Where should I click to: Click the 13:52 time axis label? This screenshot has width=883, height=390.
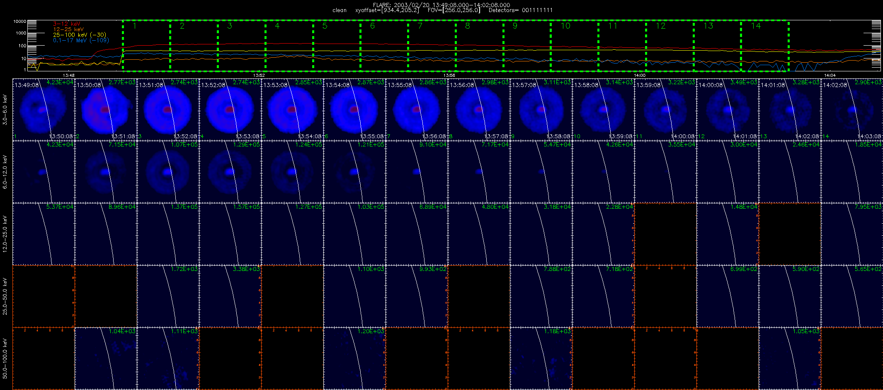259,75
